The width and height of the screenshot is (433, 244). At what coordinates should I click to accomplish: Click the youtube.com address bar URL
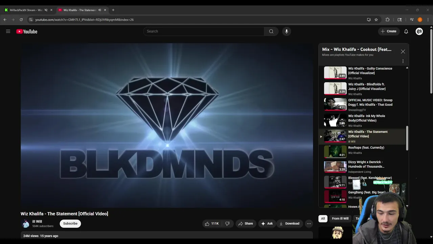pyautogui.click(x=84, y=20)
